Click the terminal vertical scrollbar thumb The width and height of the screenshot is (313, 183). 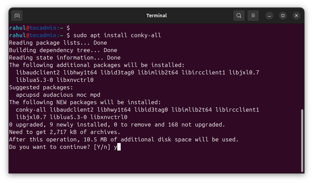pos(302,140)
